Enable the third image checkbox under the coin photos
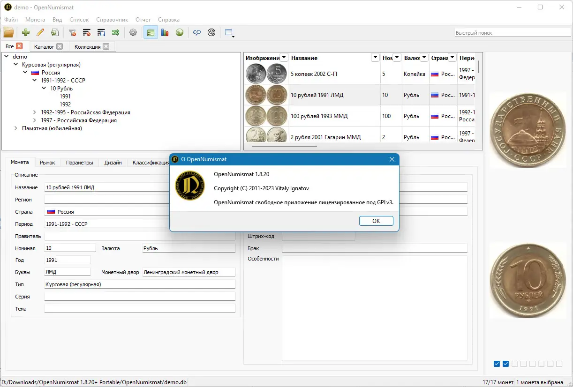 pyautogui.click(x=515, y=364)
